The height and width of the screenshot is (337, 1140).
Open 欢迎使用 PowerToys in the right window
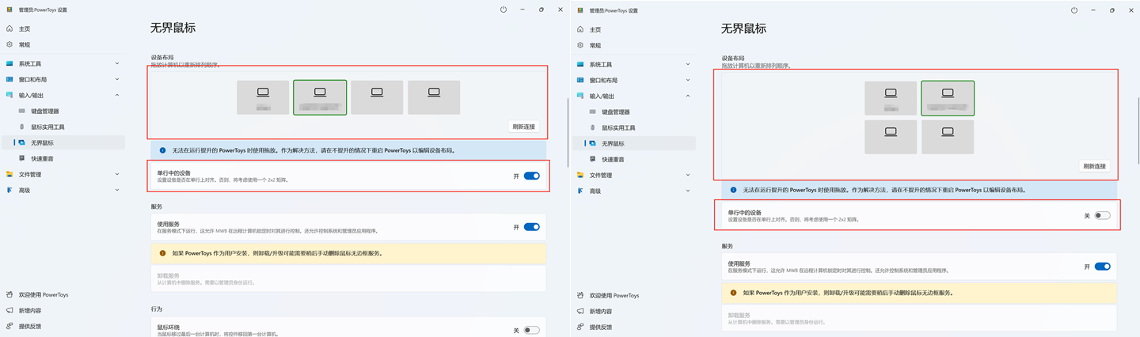(614, 295)
